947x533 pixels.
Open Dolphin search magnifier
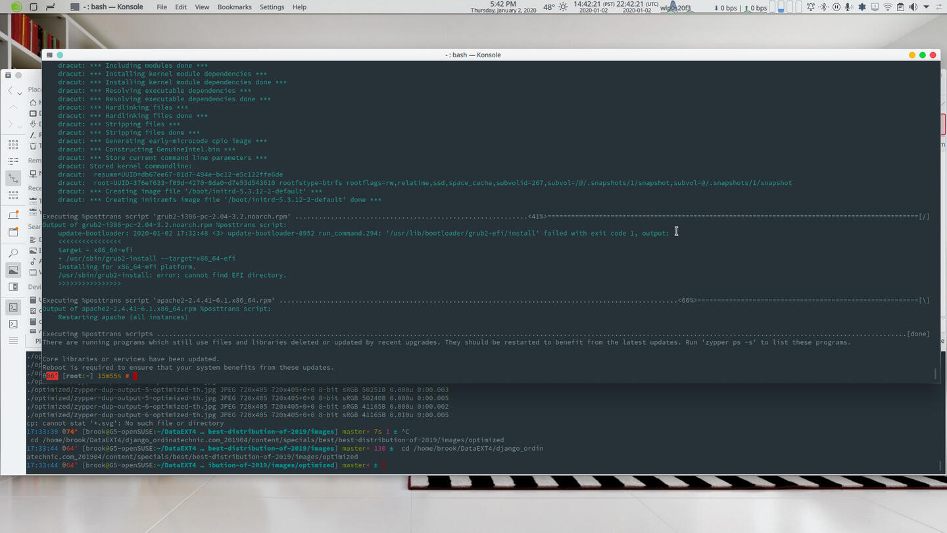pyautogui.click(x=13, y=253)
